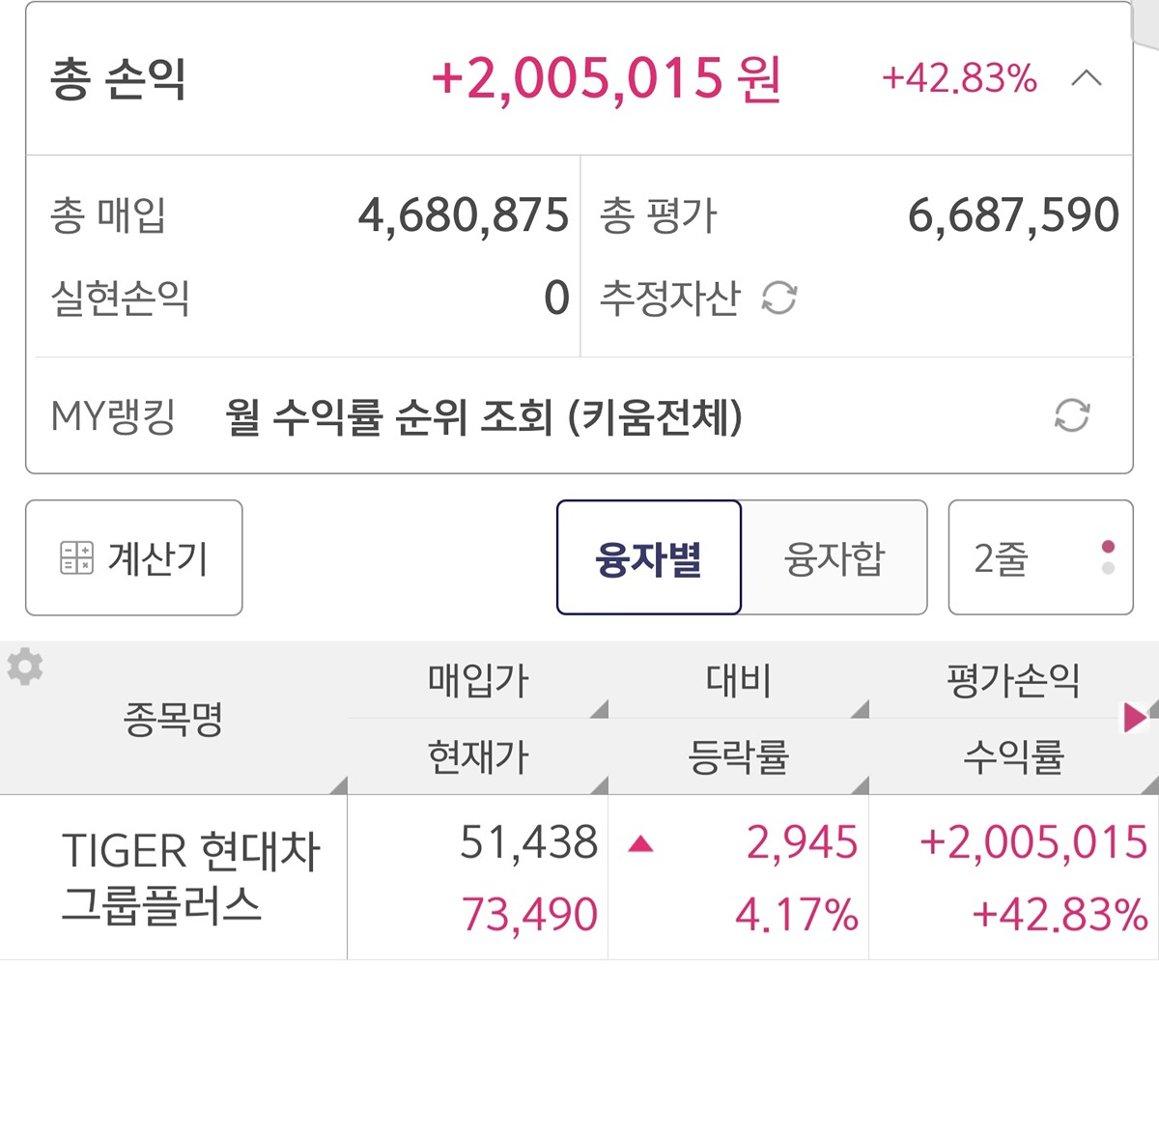
Task: Refresh the 추정자산 estimated assets value
Action: [779, 298]
